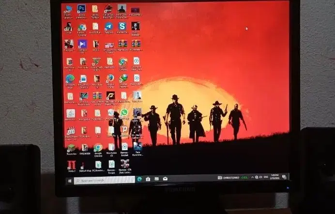Click the taskbar search box

[104, 180]
